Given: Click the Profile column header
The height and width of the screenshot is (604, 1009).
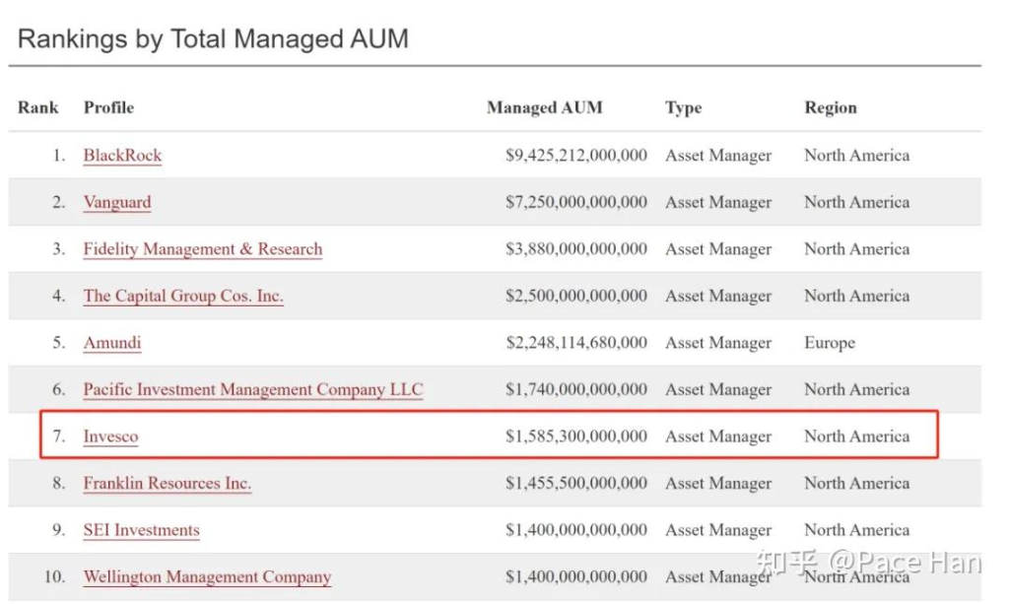Looking at the screenshot, I should (x=108, y=107).
